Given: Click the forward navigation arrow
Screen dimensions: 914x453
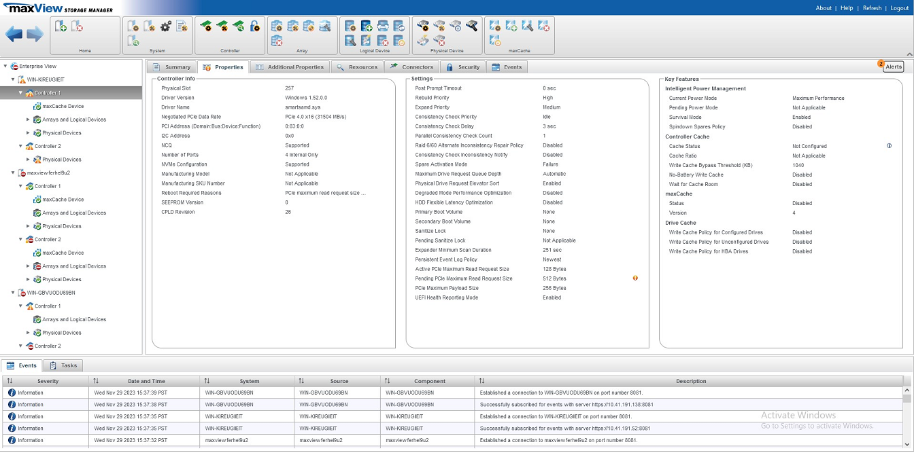Looking at the screenshot, I should [35, 35].
